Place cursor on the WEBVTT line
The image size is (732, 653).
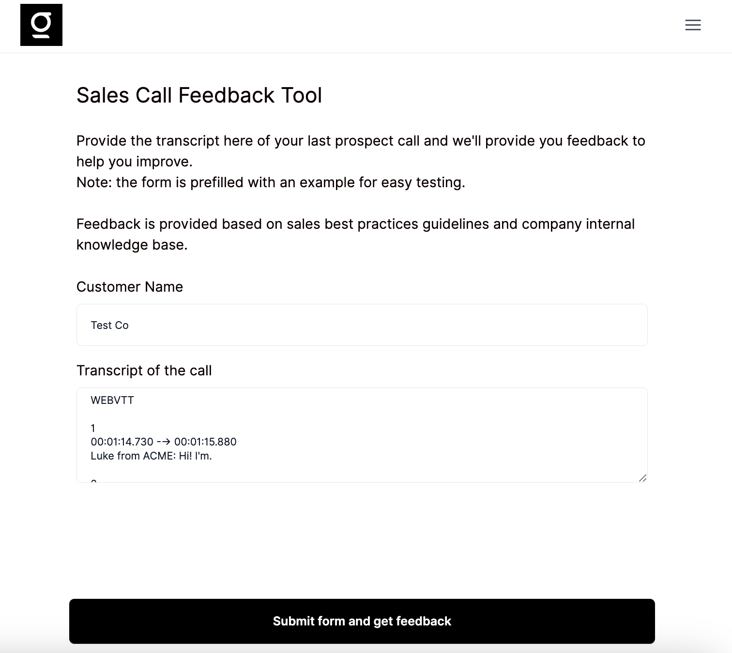pos(112,401)
